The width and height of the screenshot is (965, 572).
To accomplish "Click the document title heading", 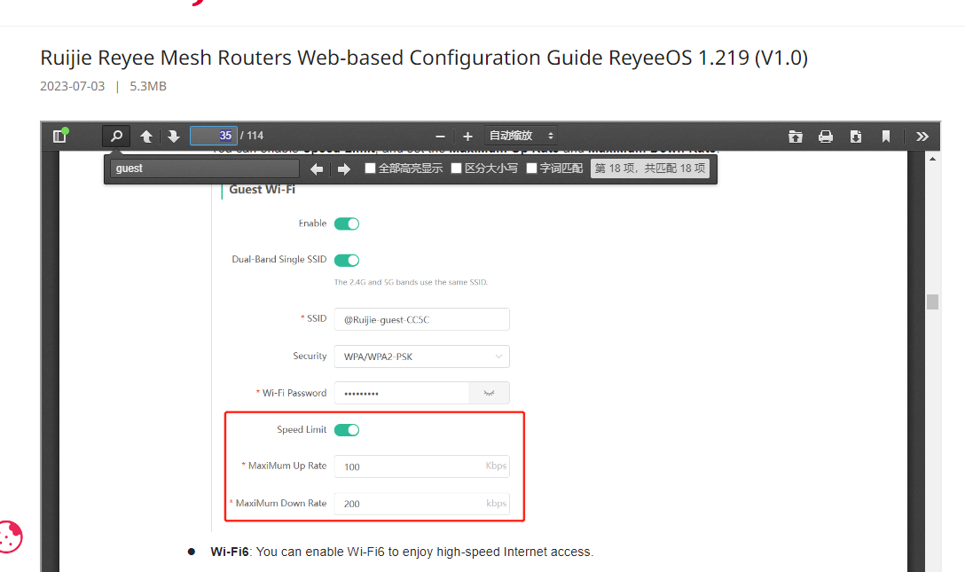I will 424,58.
